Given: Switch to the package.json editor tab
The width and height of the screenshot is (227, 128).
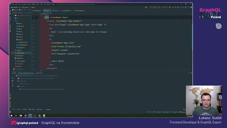Looking at the screenshot, I should click(38, 11).
